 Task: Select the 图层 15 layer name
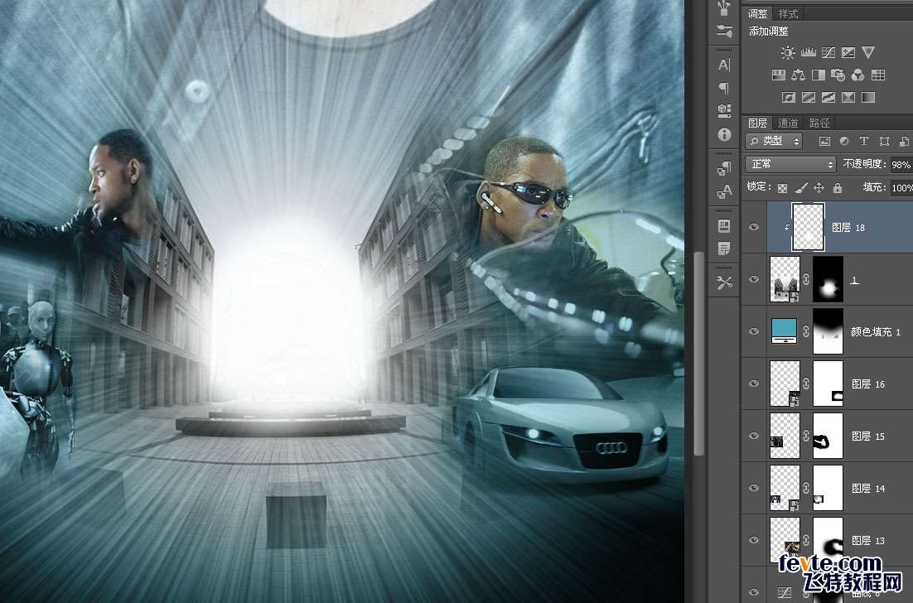tap(868, 437)
